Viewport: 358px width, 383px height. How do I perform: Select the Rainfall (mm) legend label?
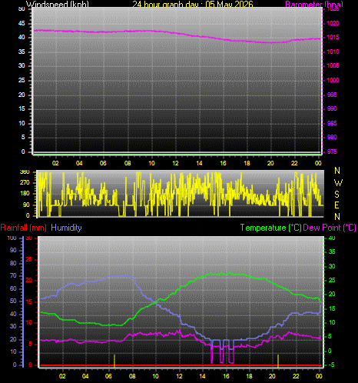pos(24,228)
